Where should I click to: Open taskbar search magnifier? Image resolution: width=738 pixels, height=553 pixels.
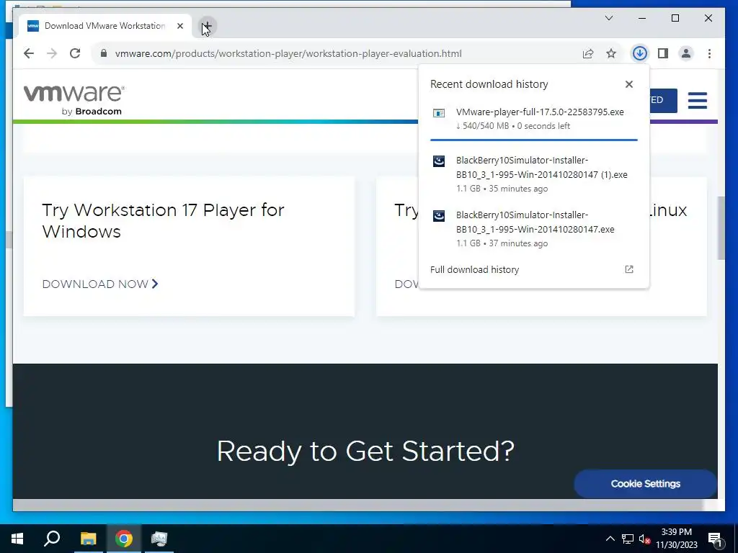point(52,539)
